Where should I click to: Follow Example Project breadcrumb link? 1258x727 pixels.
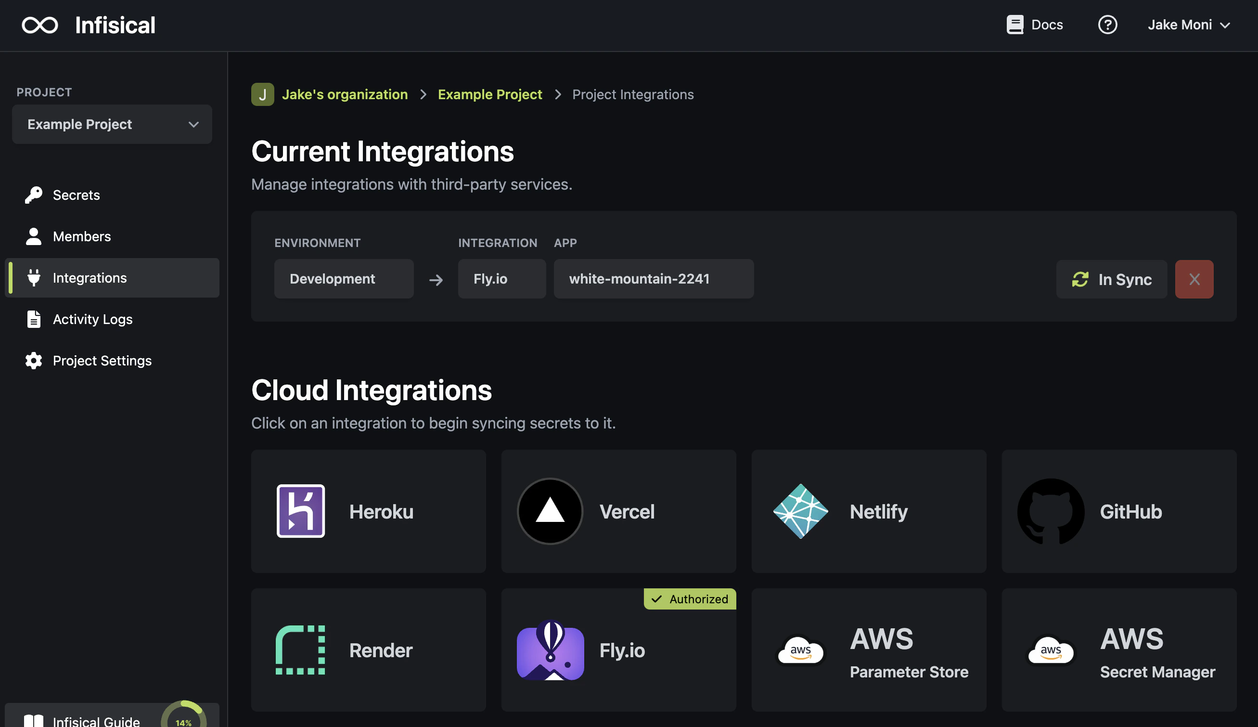pyautogui.click(x=489, y=94)
